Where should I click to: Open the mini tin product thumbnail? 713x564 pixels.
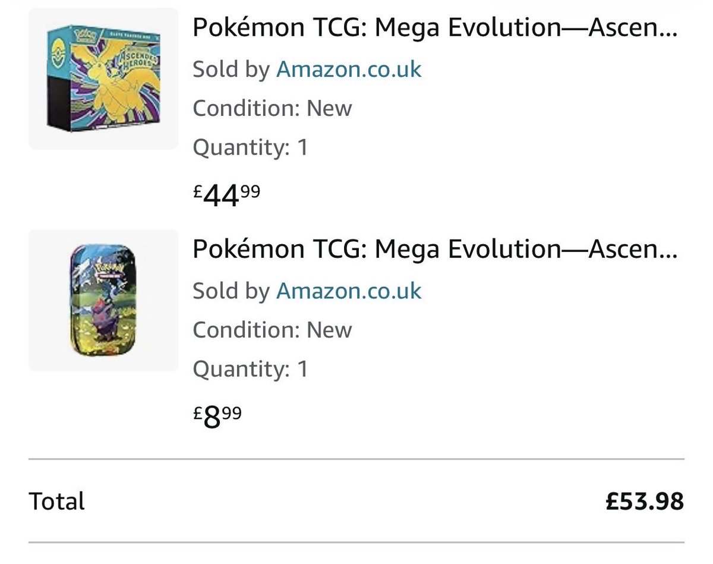[x=103, y=300]
